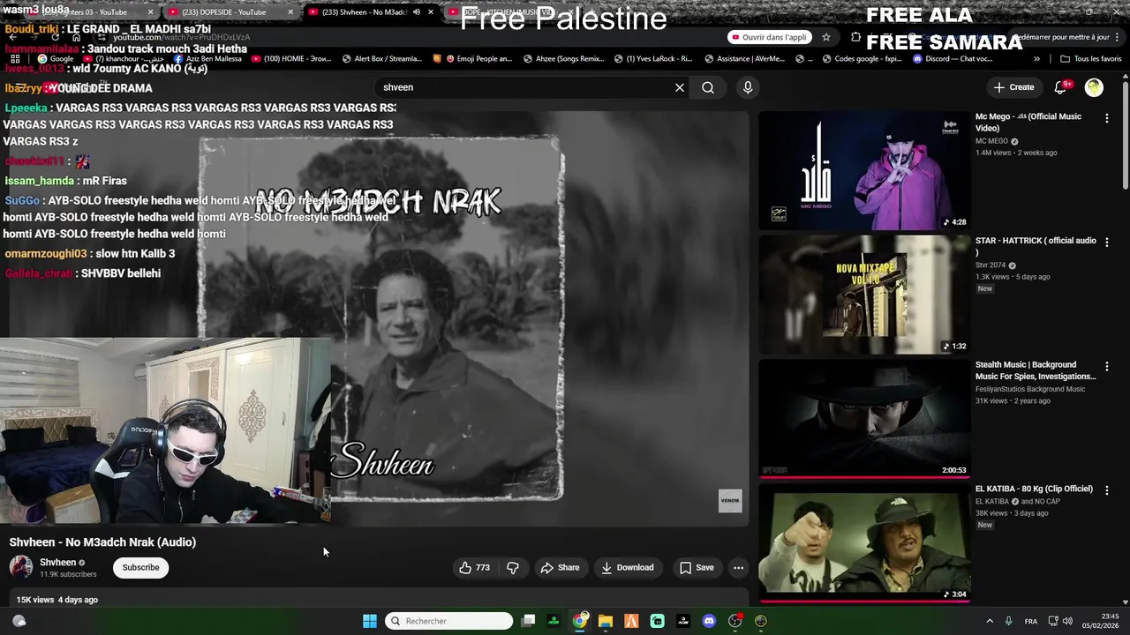Open Mc Mego official music video thumbnail

[x=864, y=170]
